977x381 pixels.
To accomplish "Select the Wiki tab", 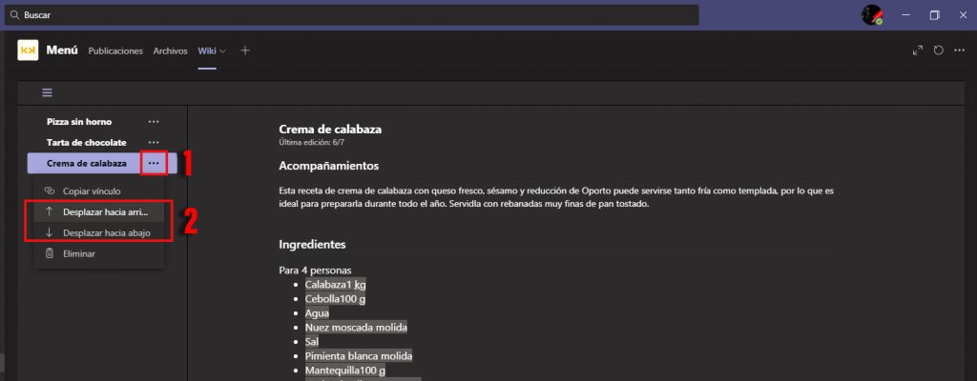I will tap(207, 51).
